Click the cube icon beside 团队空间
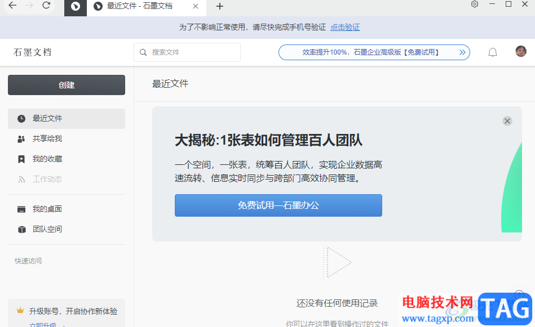Image resolution: width=535 pixels, height=327 pixels. coord(22,230)
